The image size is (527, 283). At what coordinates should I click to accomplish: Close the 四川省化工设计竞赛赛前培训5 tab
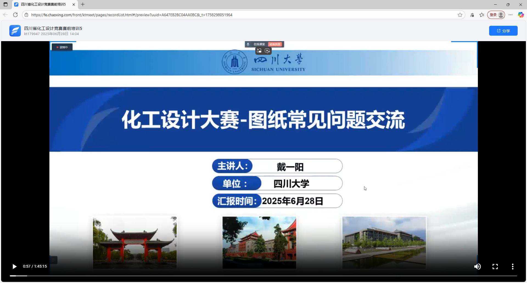pyautogui.click(x=74, y=4)
